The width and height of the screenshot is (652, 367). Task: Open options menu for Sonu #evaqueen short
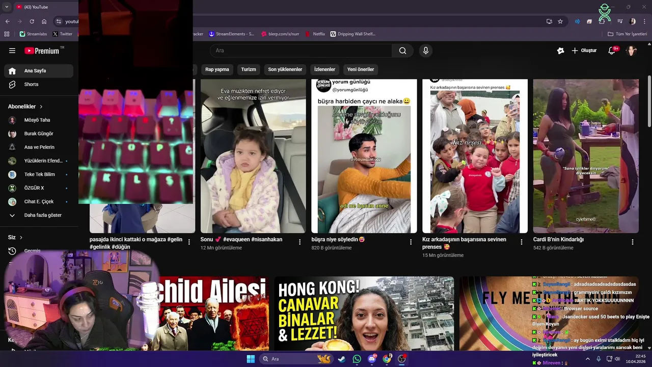pyautogui.click(x=300, y=242)
